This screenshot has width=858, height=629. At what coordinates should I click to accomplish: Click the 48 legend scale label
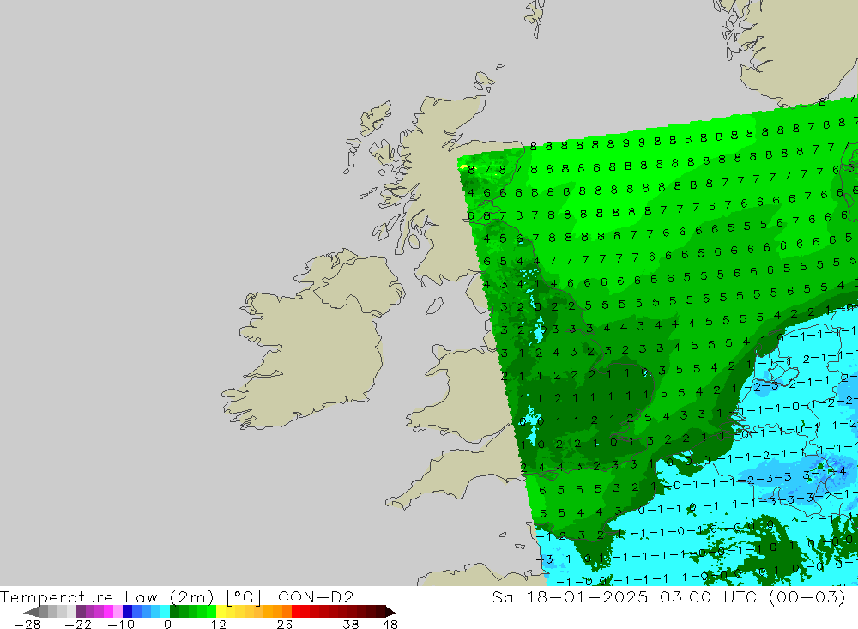(390, 625)
